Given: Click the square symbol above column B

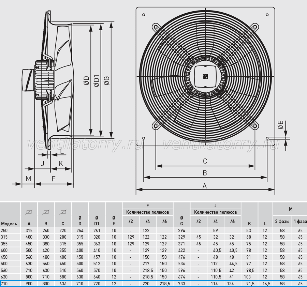Looking at the screenshot, I should 46,212.
